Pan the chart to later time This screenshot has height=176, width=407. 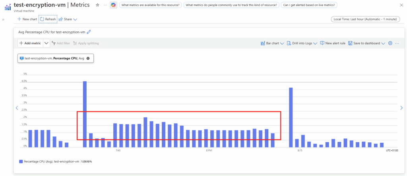(x=401, y=108)
